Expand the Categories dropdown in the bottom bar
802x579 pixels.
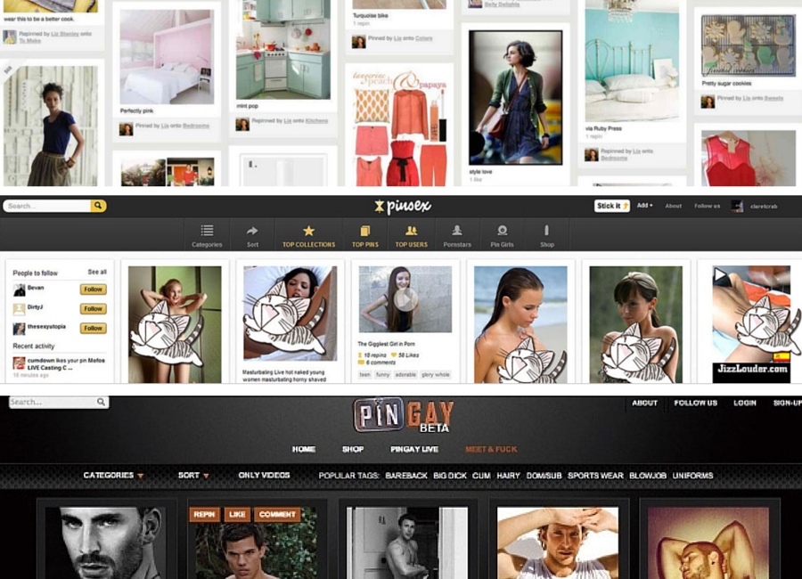[x=113, y=476]
